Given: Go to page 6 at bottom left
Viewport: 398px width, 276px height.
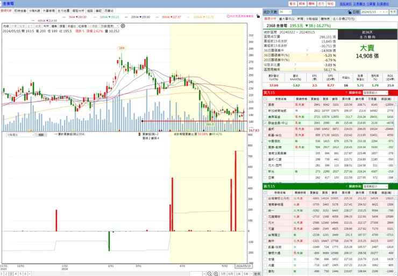Looking at the screenshot, I should 25,274.
